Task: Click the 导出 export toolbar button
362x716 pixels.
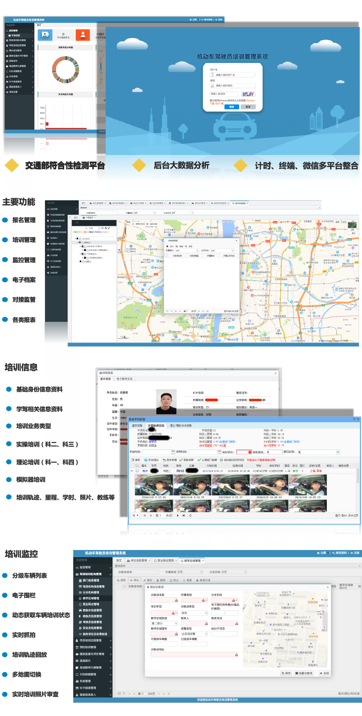Action: [174, 579]
